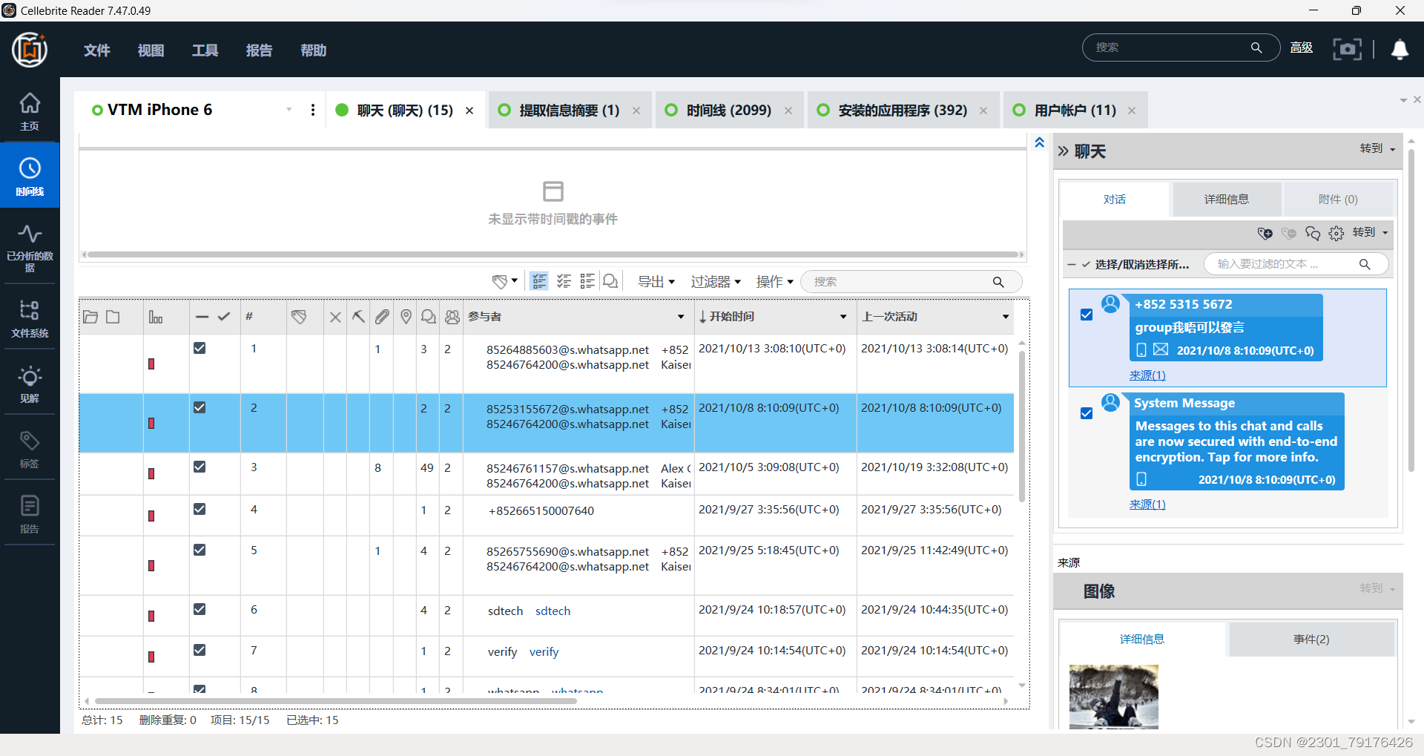This screenshot has width=1424, height=756.
Task: Click the 高级 advanced search button
Action: click(x=1301, y=48)
